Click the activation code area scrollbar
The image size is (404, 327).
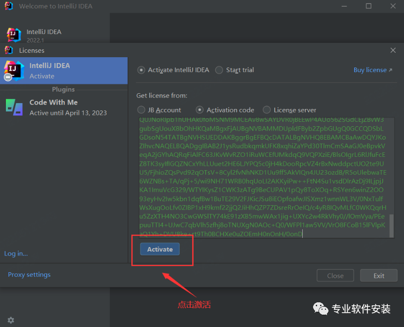tap(391, 226)
